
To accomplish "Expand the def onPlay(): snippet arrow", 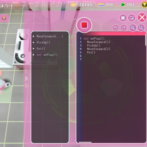I will [33, 55].
